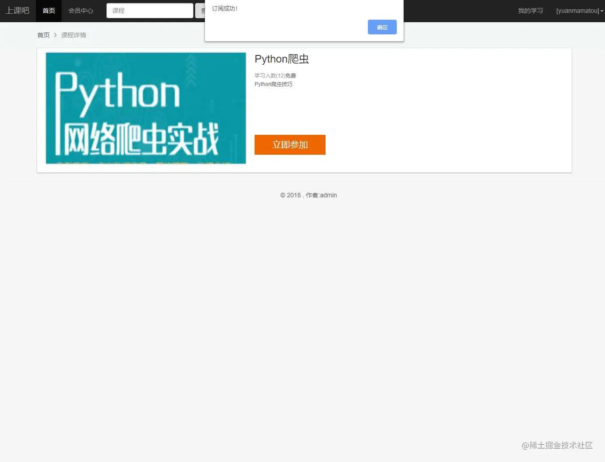Click the partially hidden search button beside the input

[200, 11]
